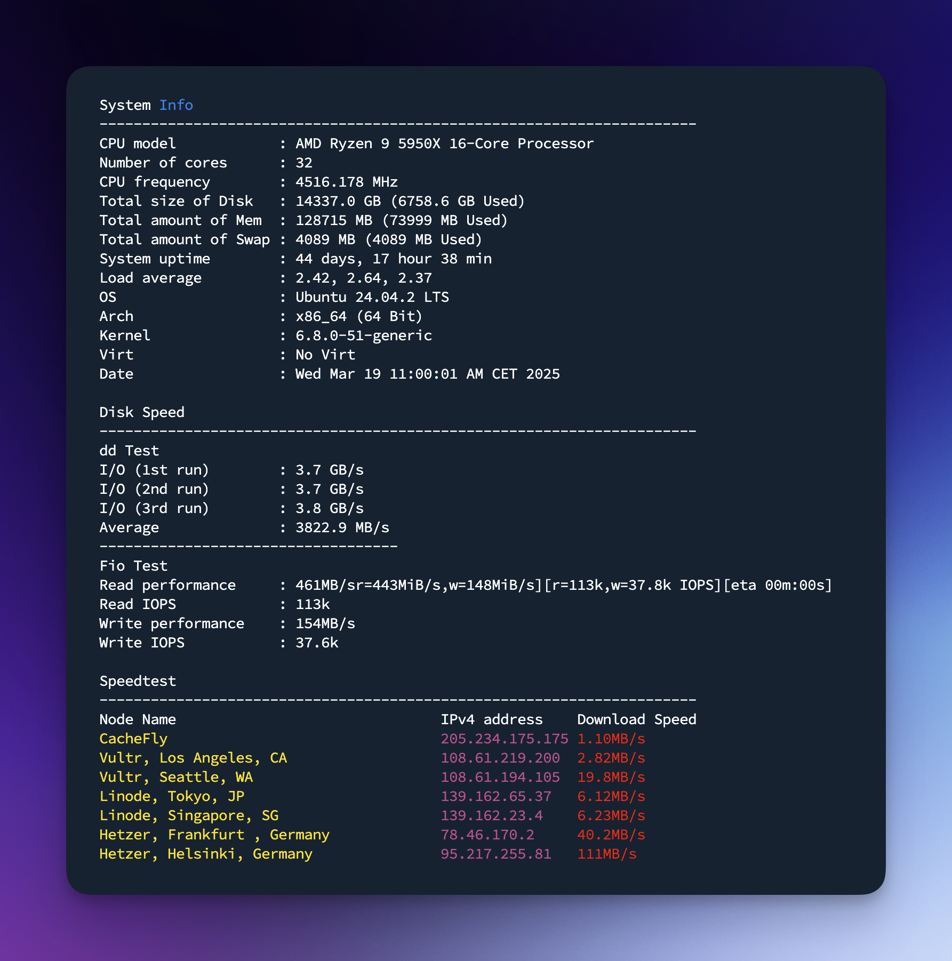The width and height of the screenshot is (952, 961).
Task: Click the 'I/O (2nd run)' label
Action: pos(154,489)
